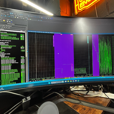Select 'Rail pressure on start up' map

pos(6,47)
